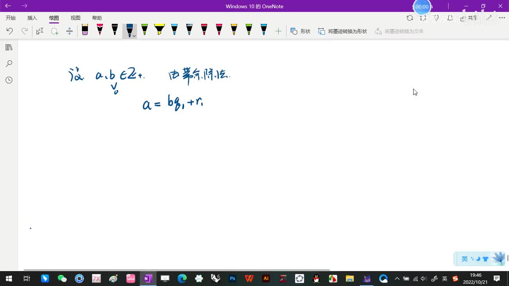Add a new pen with the plus icon
509x286 pixels.
click(x=278, y=31)
